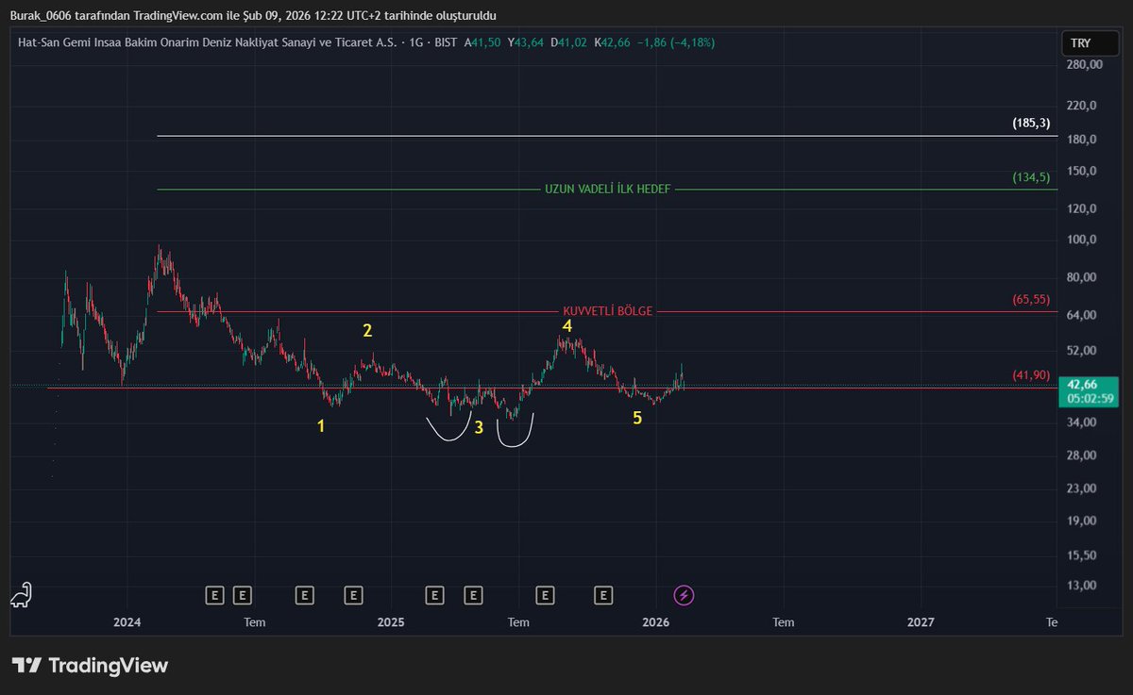This screenshot has height=695, width=1133.
Task: Click 64,00 on the price axis
Action: point(1082,315)
